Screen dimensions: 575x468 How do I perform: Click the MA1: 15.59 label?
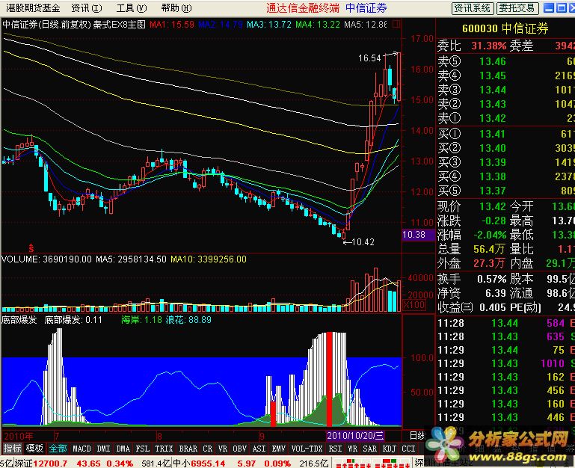point(172,25)
